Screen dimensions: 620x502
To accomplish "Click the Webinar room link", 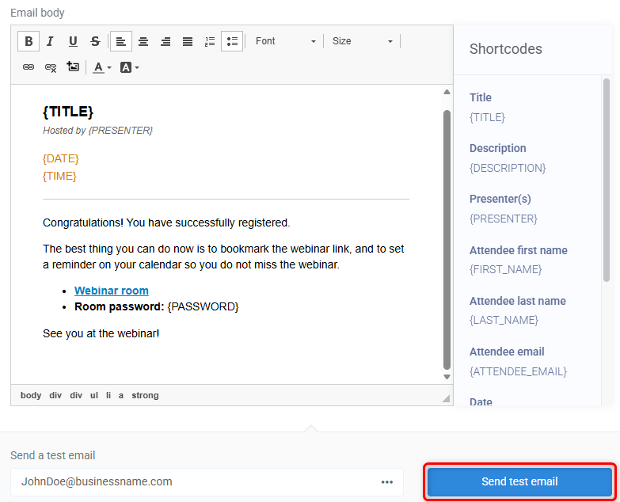I will click(x=112, y=291).
